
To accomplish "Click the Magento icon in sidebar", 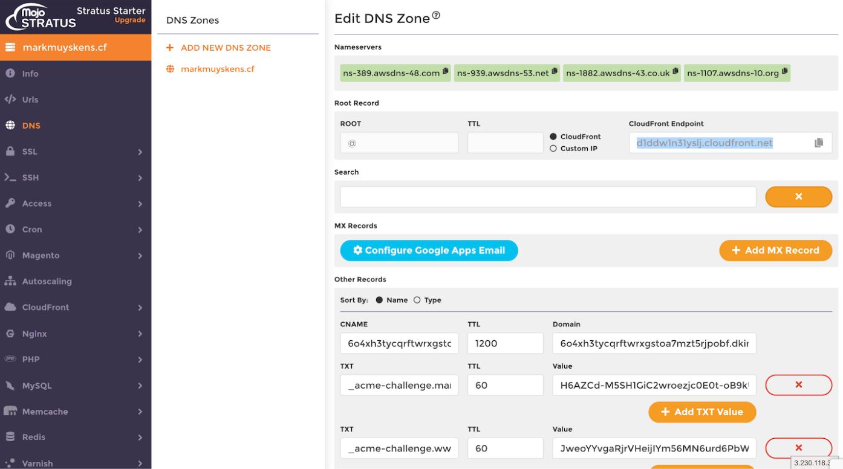I will (10, 255).
